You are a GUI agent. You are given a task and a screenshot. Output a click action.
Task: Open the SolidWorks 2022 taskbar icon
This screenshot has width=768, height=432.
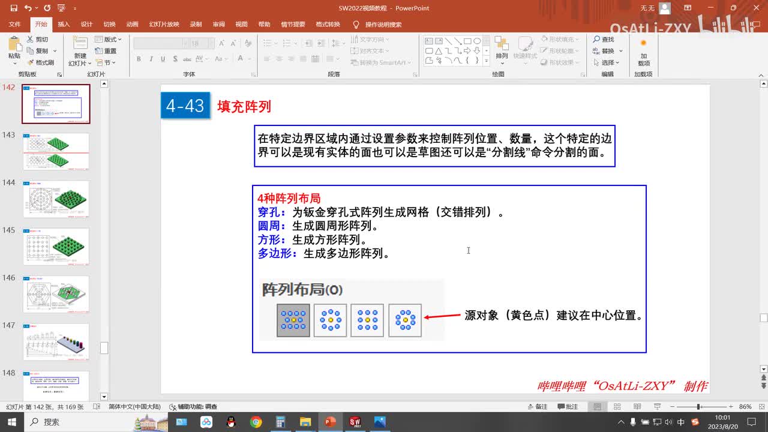click(x=355, y=422)
